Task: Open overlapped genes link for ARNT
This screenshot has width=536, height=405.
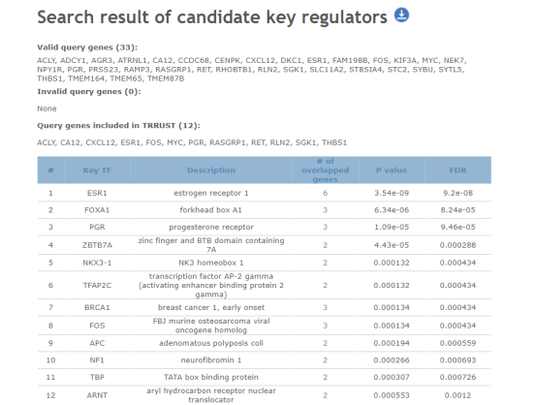Action: [325, 395]
